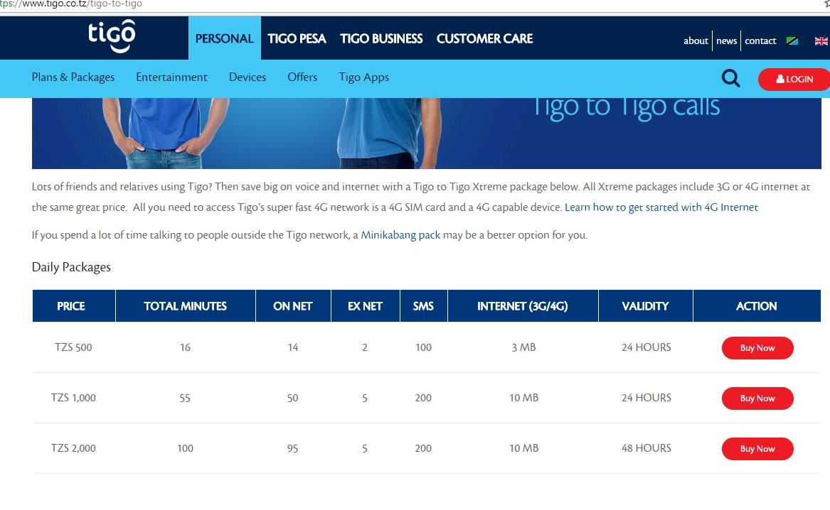Go to CUSTOMER CARE tab
This screenshot has width=830, height=510.
484,38
